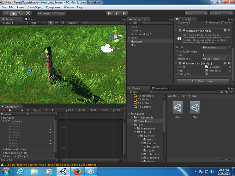Toggle Debug Only checkbox

pyautogui.click(x=206, y=74)
